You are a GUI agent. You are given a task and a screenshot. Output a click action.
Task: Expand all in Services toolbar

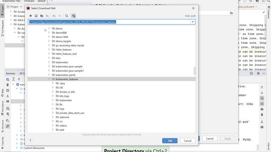tap(14, 79)
